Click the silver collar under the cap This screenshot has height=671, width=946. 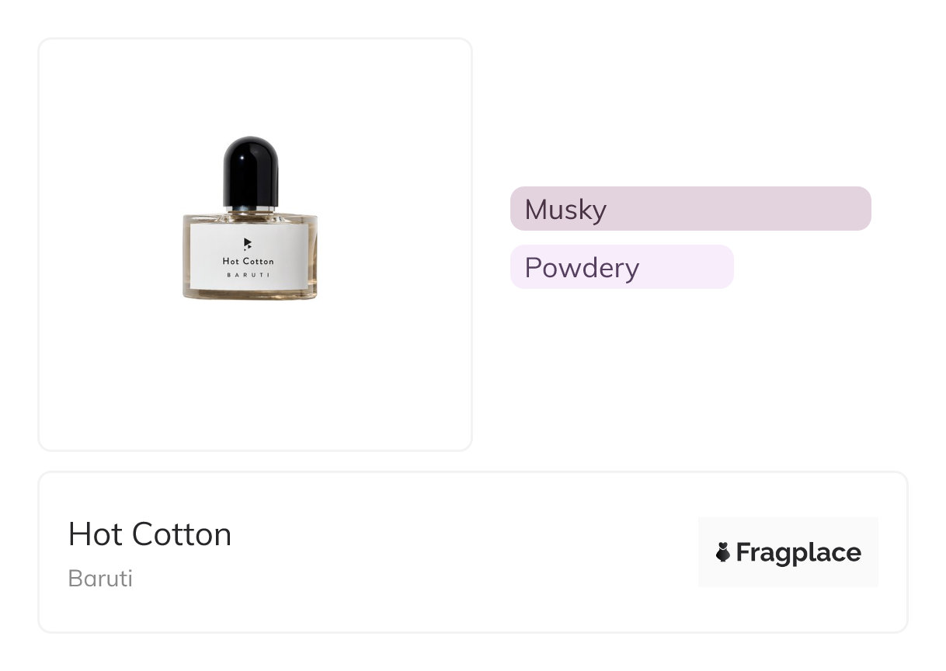click(x=250, y=210)
